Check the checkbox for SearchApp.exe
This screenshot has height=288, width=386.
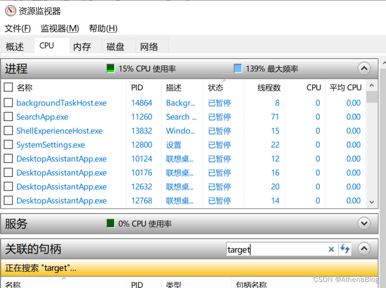(x=7, y=117)
